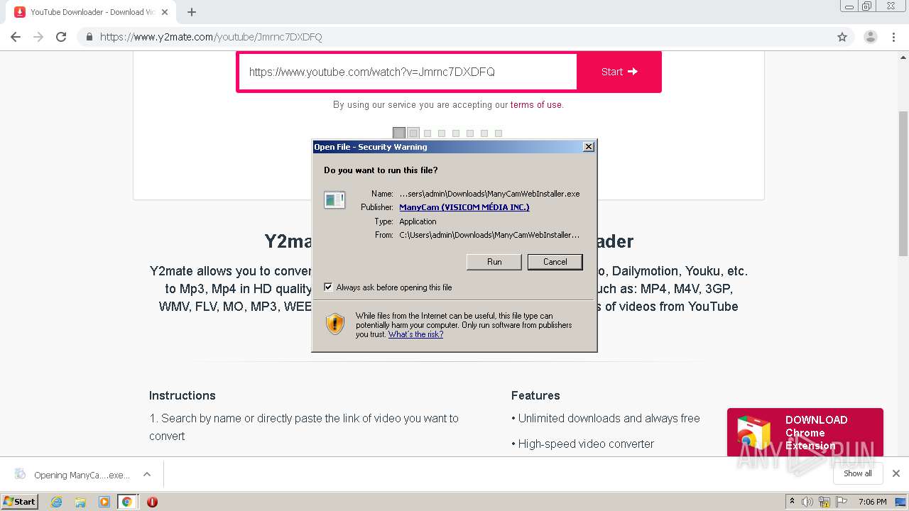Click 'Unlimited downloads and always free' text
This screenshot has height=511, width=909.
click(609, 419)
